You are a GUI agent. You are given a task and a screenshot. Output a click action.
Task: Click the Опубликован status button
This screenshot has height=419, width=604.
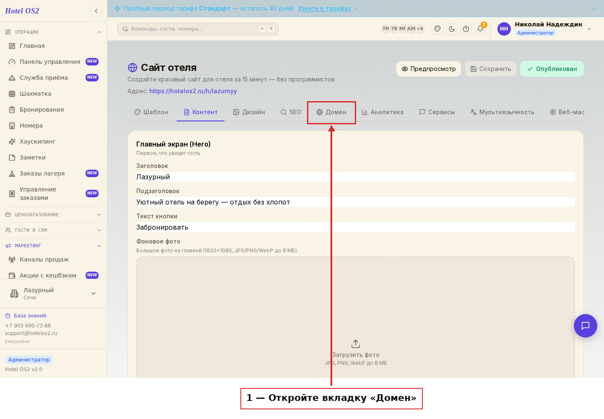pos(552,69)
